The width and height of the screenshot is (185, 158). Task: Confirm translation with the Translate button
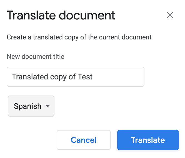(148, 140)
